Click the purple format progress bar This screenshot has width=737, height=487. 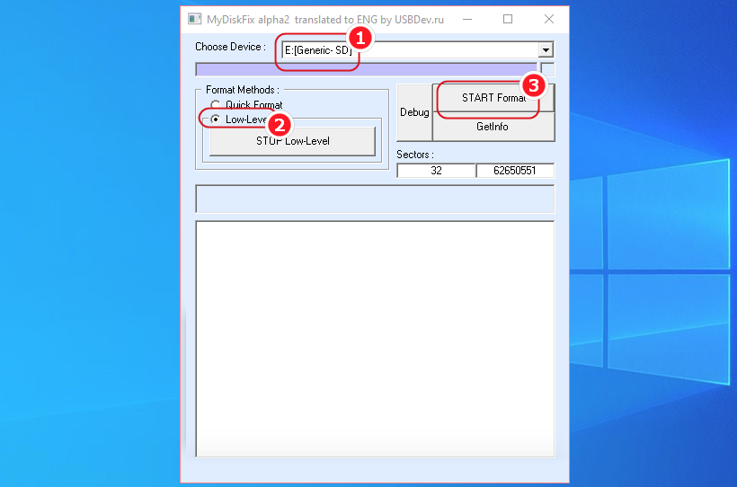365,69
